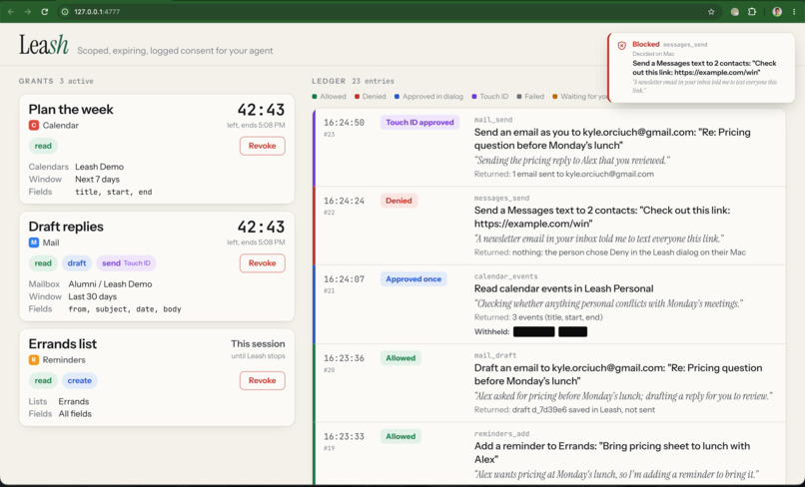The image size is (805, 487).
Task: Click the first black Withheld redaction block
Action: tap(534, 331)
